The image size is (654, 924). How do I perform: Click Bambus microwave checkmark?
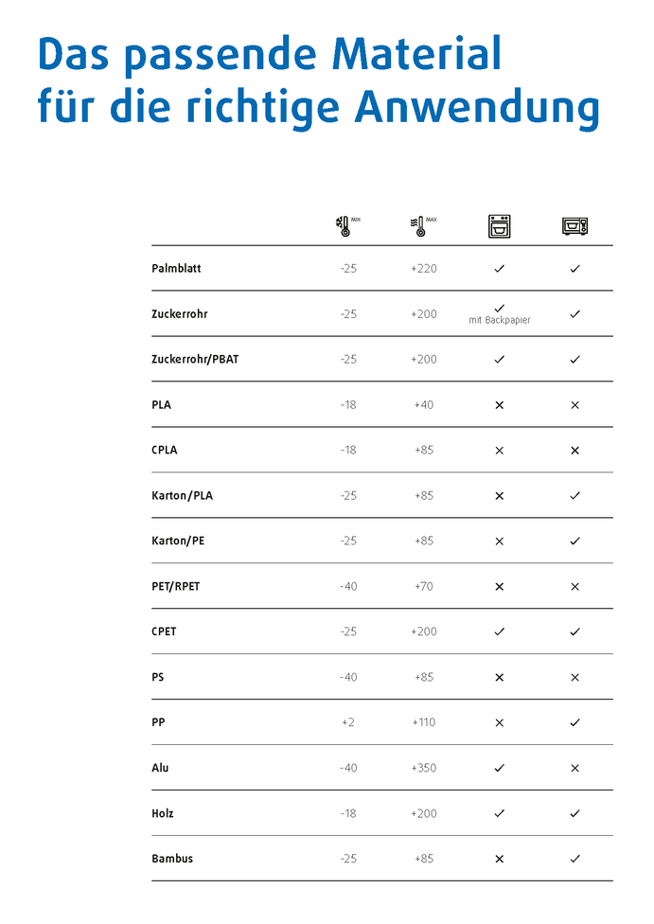click(574, 859)
